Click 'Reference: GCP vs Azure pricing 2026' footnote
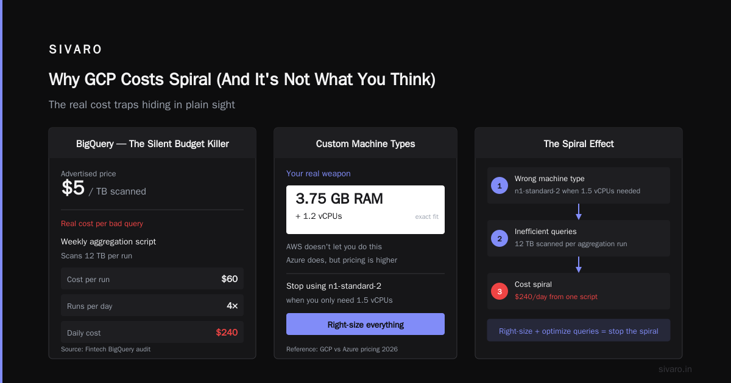 (x=342, y=349)
